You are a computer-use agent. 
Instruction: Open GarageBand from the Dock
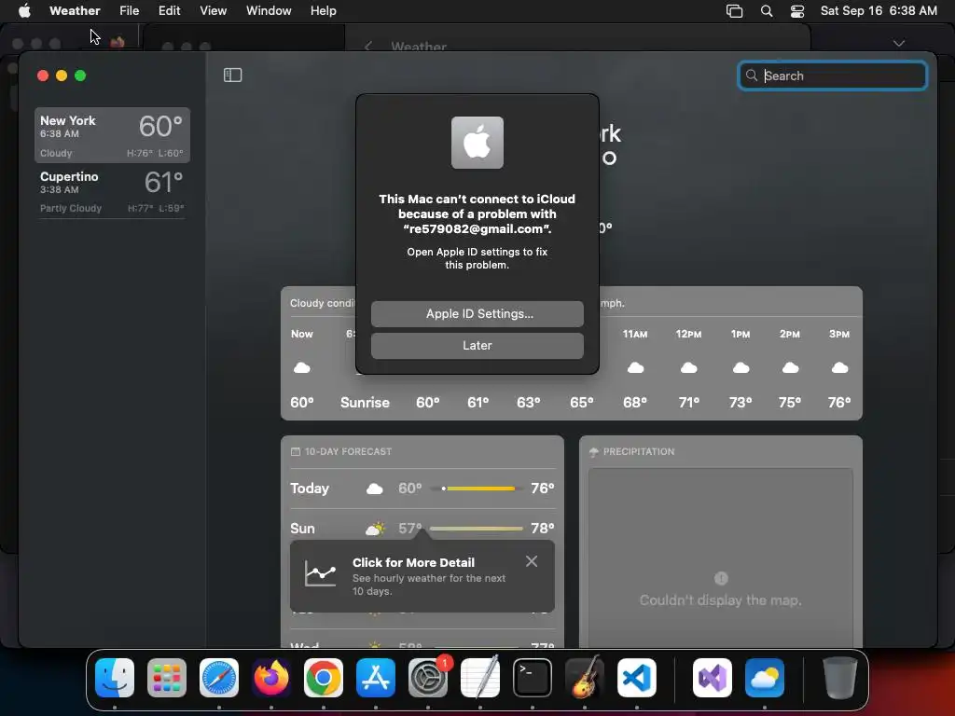coord(585,678)
